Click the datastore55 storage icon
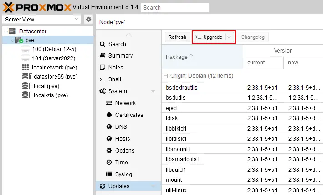 click(27, 76)
